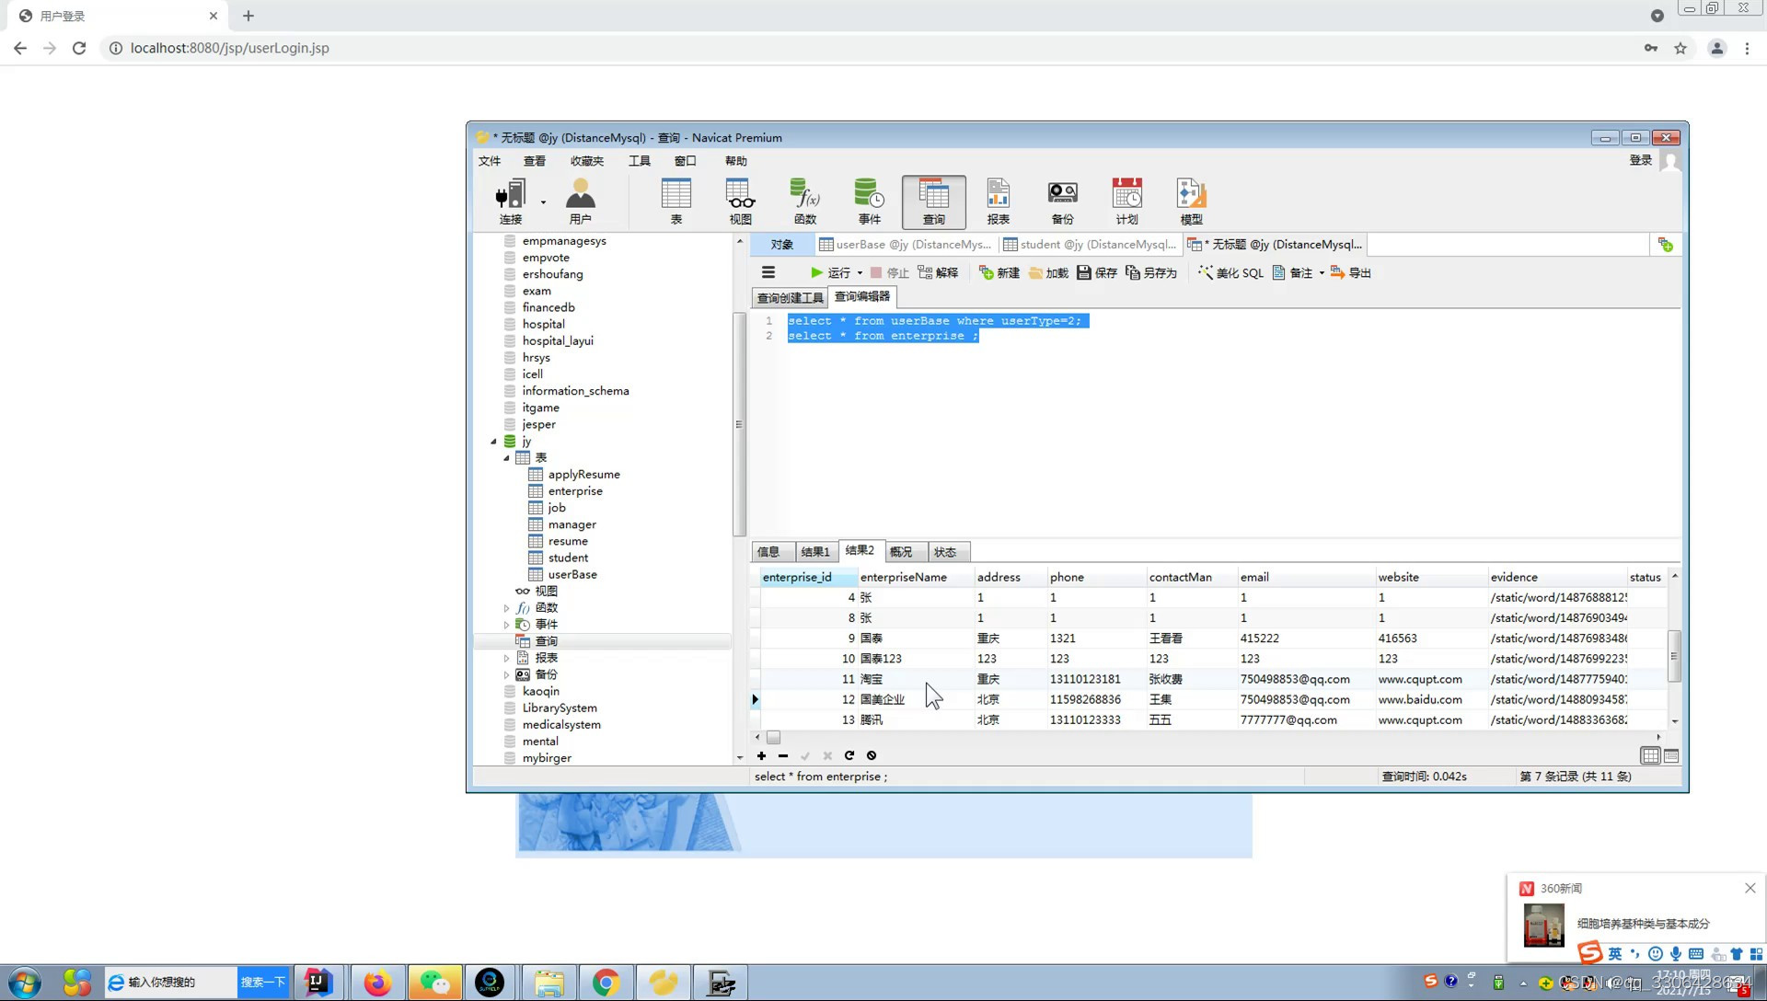The image size is (1767, 1001).
Task: Click the browser address bar
Action: click(x=865, y=48)
